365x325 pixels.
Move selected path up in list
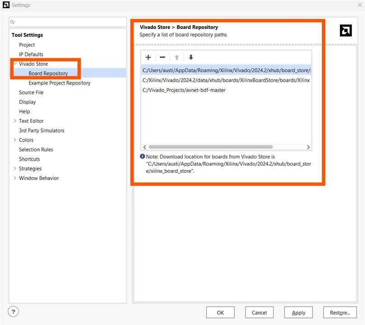pyautogui.click(x=177, y=57)
